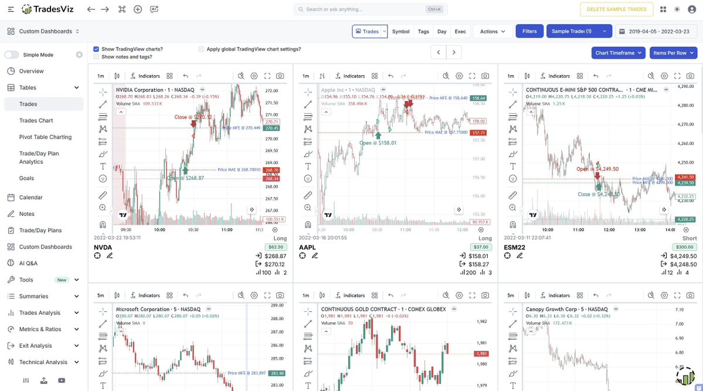Click the add trade plus circle icon
The width and height of the screenshot is (703, 391).
[x=138, y=9]
